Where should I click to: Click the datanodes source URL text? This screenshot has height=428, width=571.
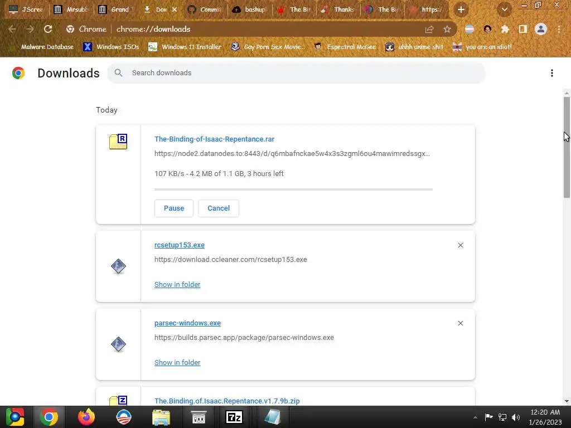[x=292, y=154]
